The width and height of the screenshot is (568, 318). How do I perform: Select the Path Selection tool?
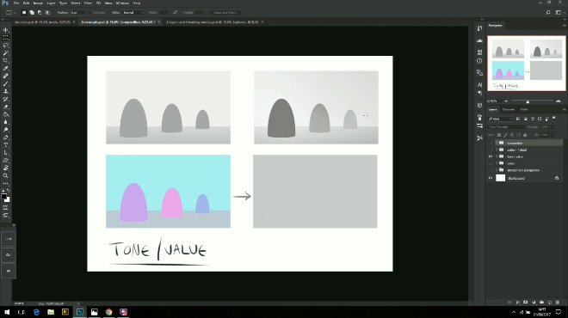(6, 153)
